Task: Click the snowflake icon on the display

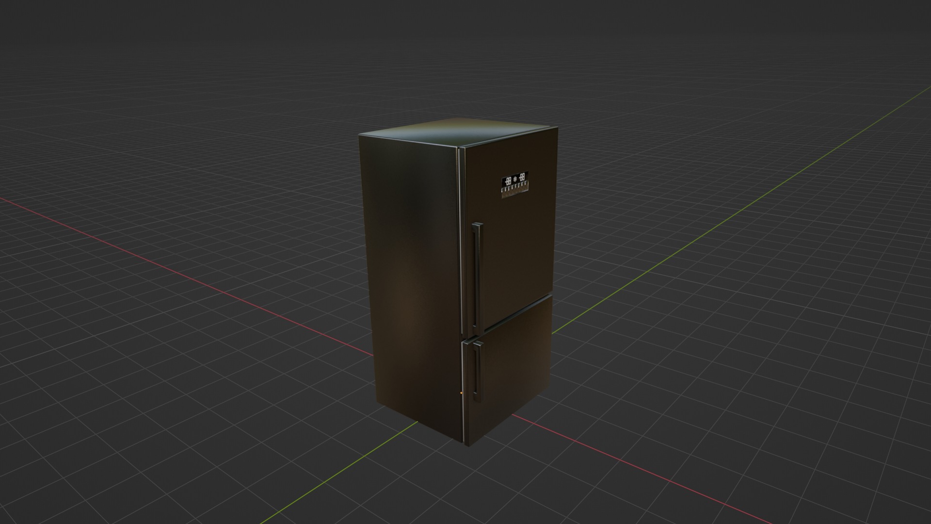Action: point(515,179)
